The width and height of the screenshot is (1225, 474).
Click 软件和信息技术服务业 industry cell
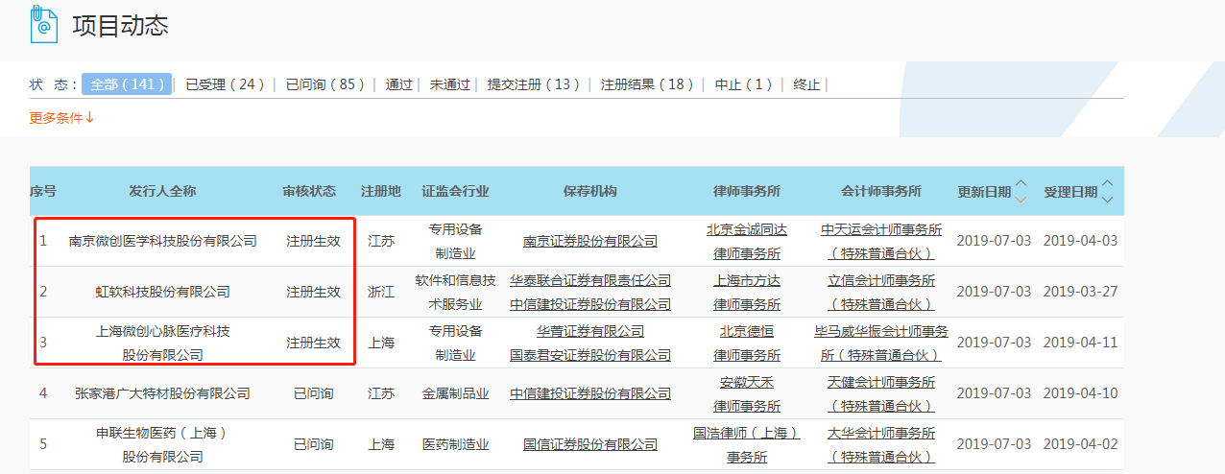456,292
